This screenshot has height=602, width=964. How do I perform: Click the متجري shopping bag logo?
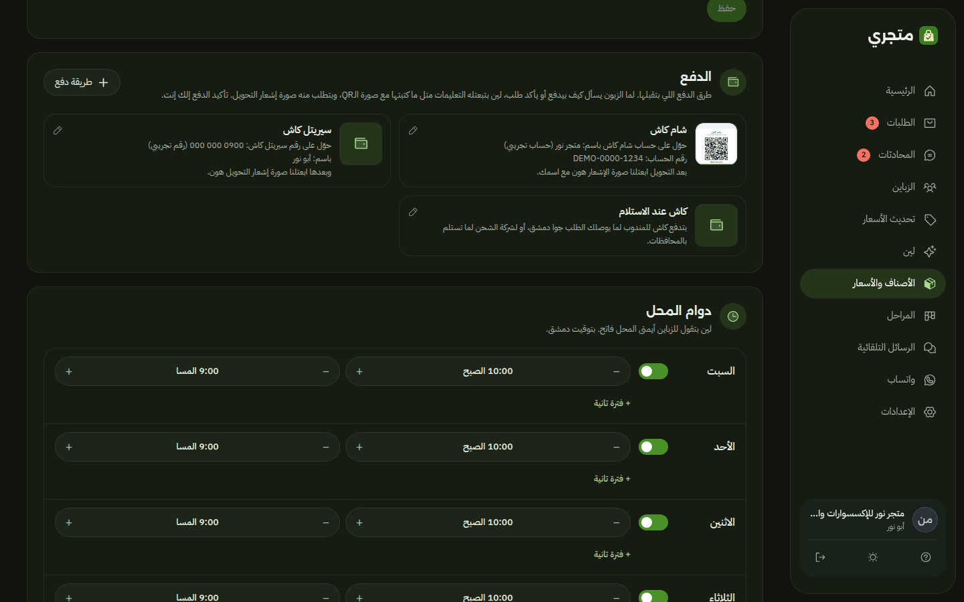(x=929, y=35)
